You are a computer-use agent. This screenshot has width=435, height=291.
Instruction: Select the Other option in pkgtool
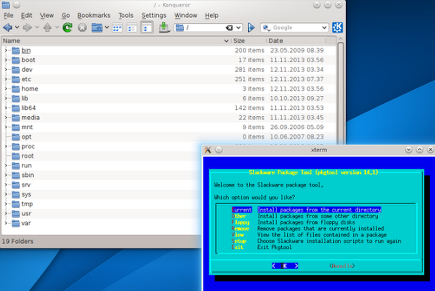pyautogui.click(x=305, y=216)
